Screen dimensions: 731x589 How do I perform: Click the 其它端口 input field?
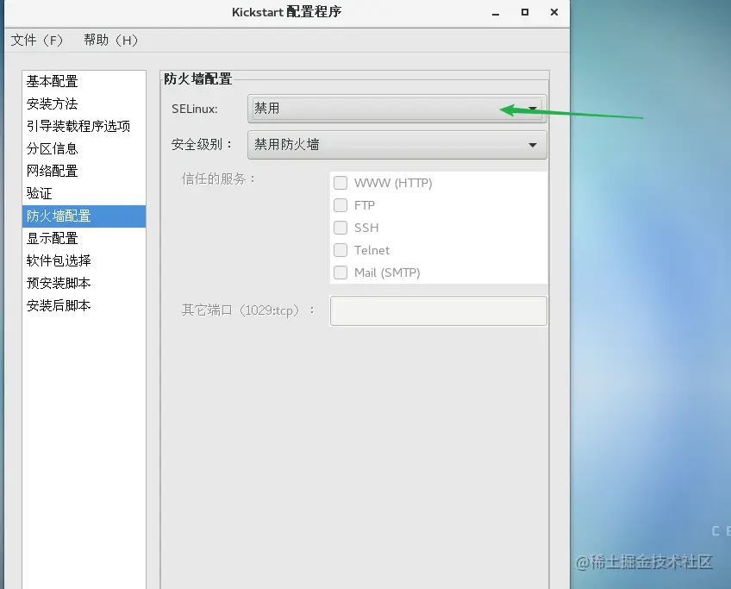click(x=438, y=310)
